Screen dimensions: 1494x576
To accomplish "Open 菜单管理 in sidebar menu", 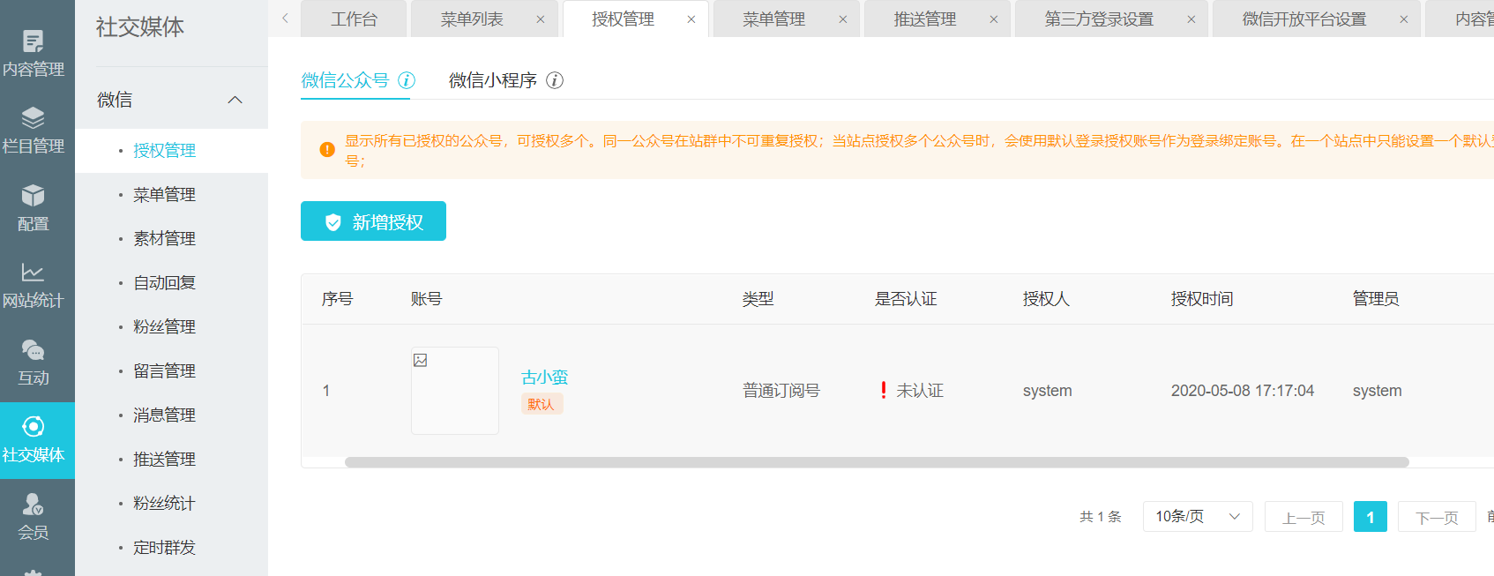I will click(x=164, y=195).
